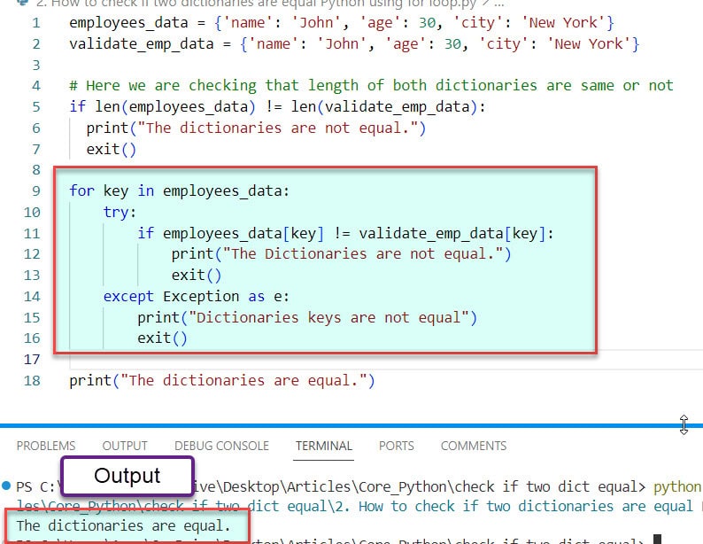Screen dimensions: 703x544
Task: Click terminal output 'The dictionaries are equal.'
Action: [123, 525]
